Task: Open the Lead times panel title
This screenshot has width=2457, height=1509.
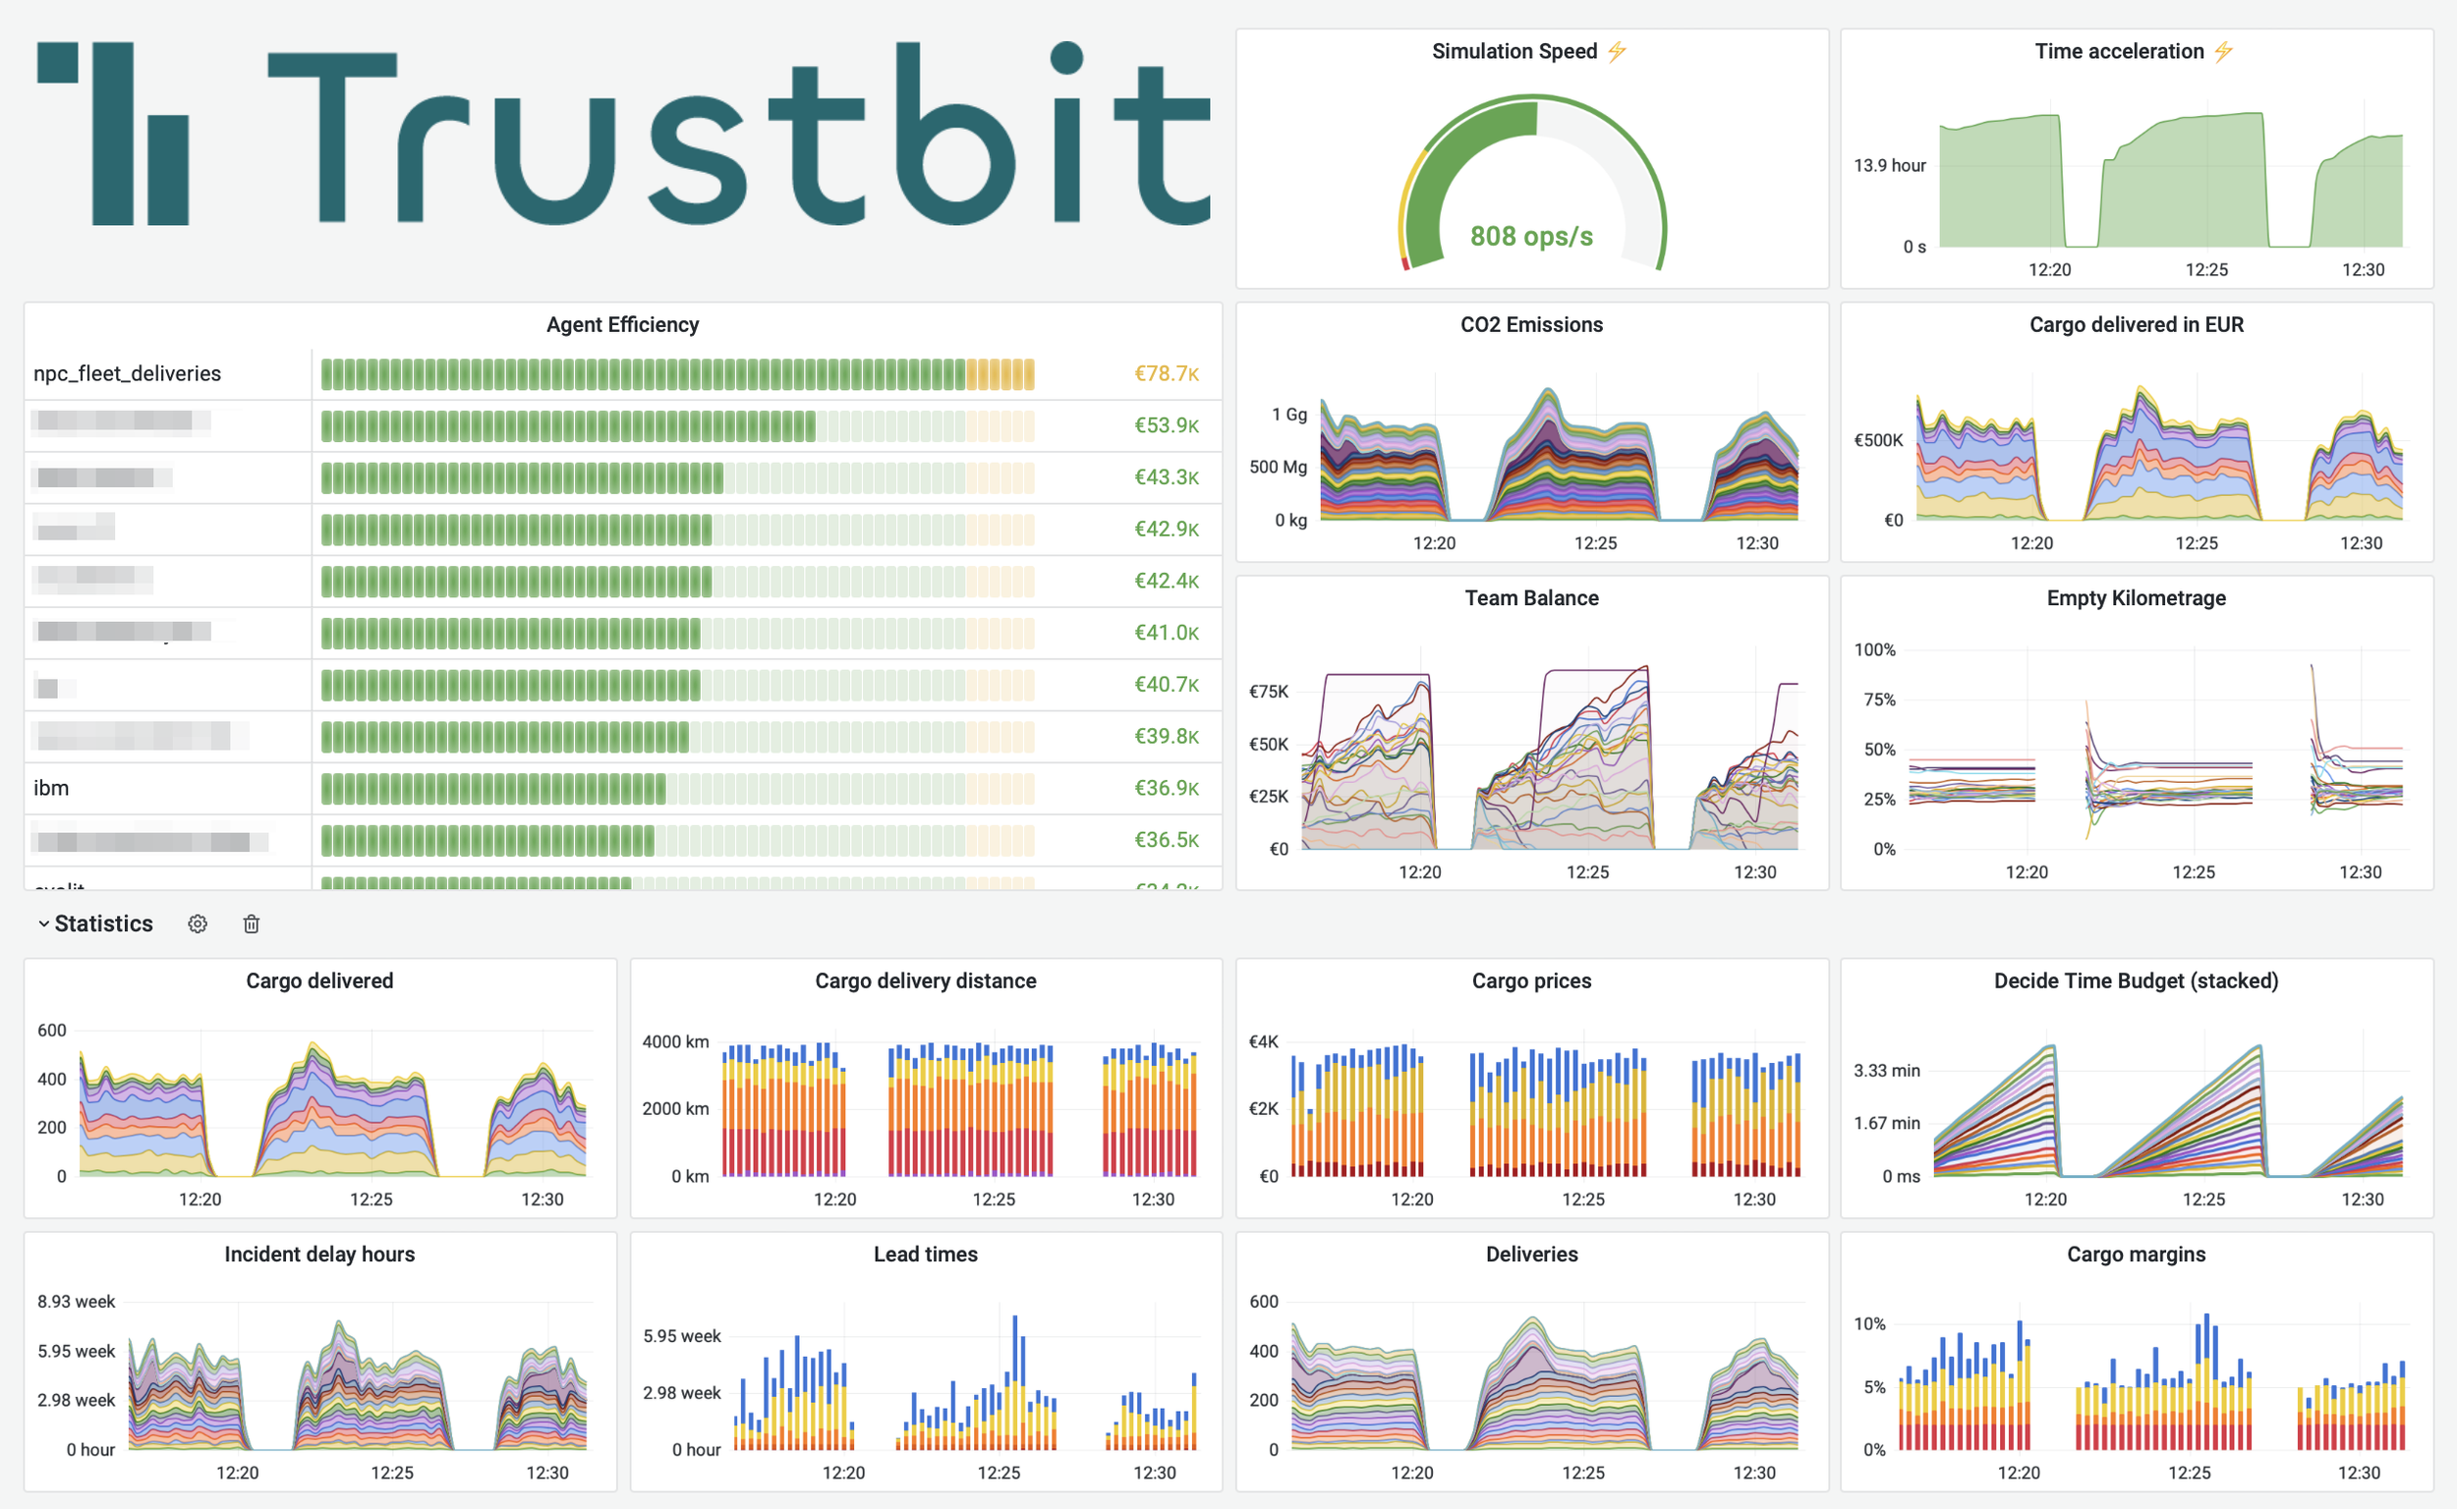Action: tap(926, 1255)
